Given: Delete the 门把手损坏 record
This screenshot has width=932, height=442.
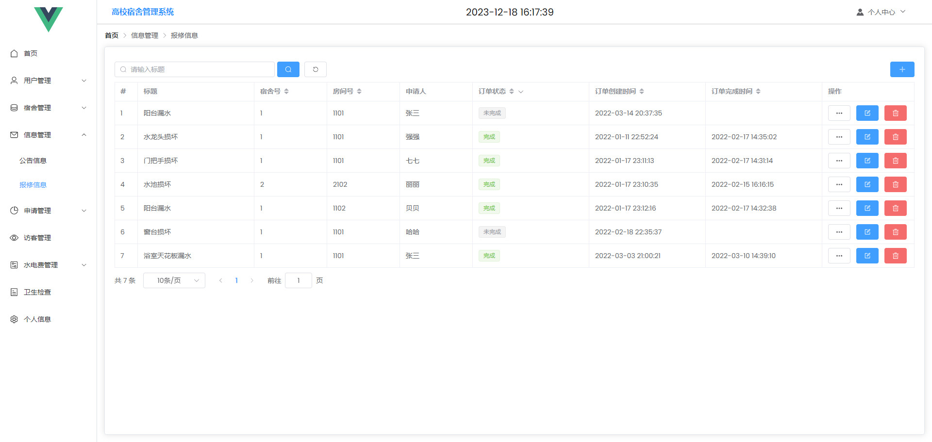Looking at the screenshot, I should (x=895, y=161).
